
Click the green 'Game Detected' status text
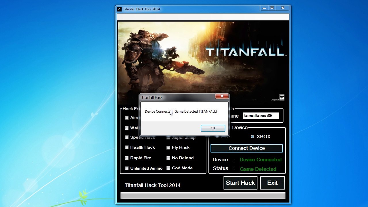(258, 169)
